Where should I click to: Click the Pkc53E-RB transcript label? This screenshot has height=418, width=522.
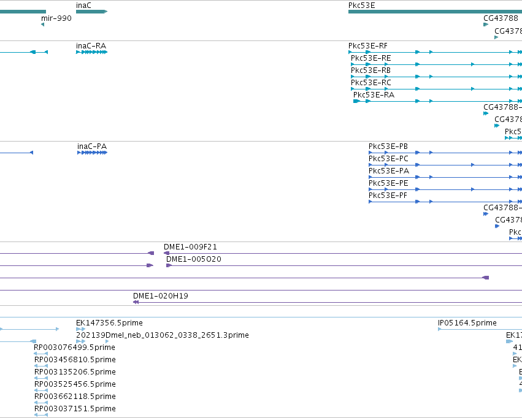(370, 70)
